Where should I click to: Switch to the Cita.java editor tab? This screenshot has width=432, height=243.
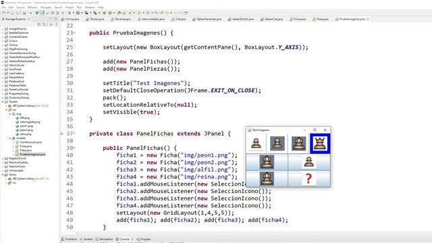tap(178, 19)
